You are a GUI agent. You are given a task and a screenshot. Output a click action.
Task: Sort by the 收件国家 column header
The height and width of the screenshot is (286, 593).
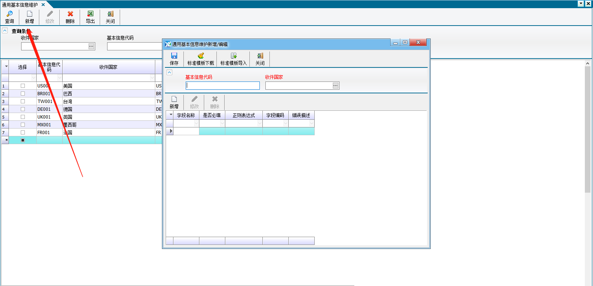click(109, 67)
